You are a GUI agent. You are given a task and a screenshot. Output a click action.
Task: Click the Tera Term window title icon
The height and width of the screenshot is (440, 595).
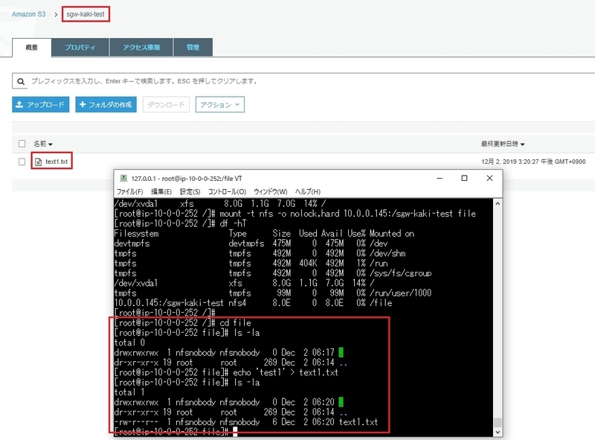123,178
